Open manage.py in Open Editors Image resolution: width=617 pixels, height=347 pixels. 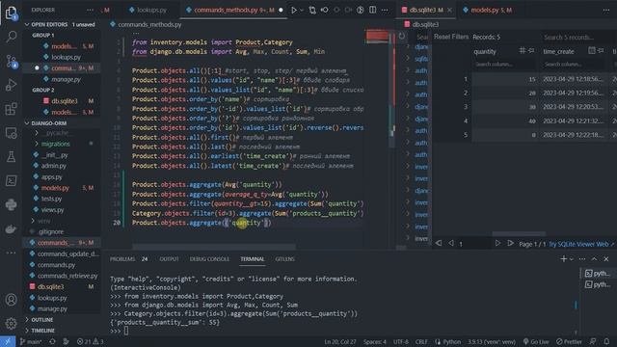[66, 79]
